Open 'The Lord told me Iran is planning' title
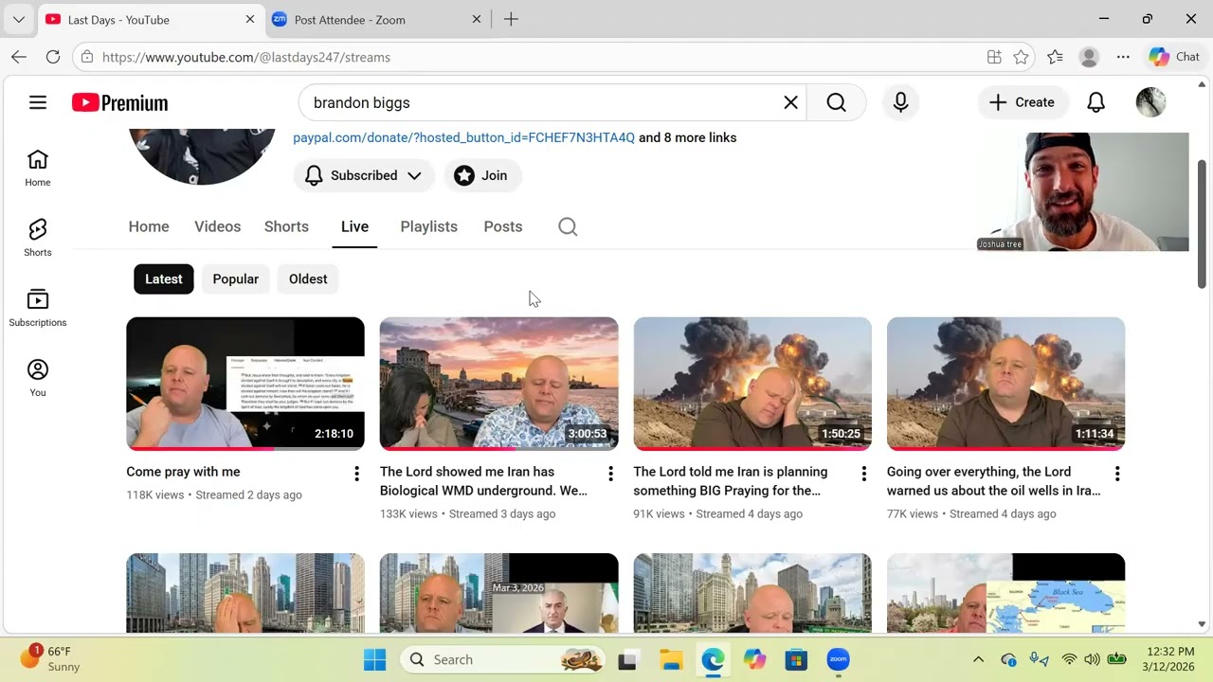Viewport: 1213px width, 682px height. (730, 481)
